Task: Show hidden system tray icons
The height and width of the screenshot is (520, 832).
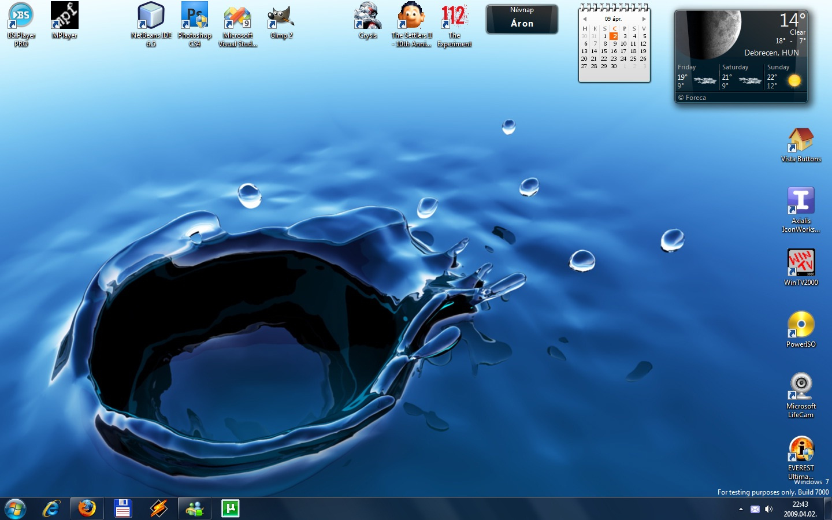Action: point(741,509)
